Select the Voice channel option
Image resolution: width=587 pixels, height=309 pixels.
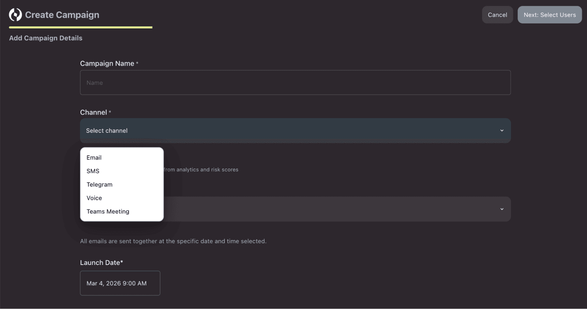click(x=94, y=198)
